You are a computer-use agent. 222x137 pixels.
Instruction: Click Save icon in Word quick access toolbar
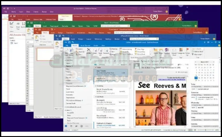(60, 36)
